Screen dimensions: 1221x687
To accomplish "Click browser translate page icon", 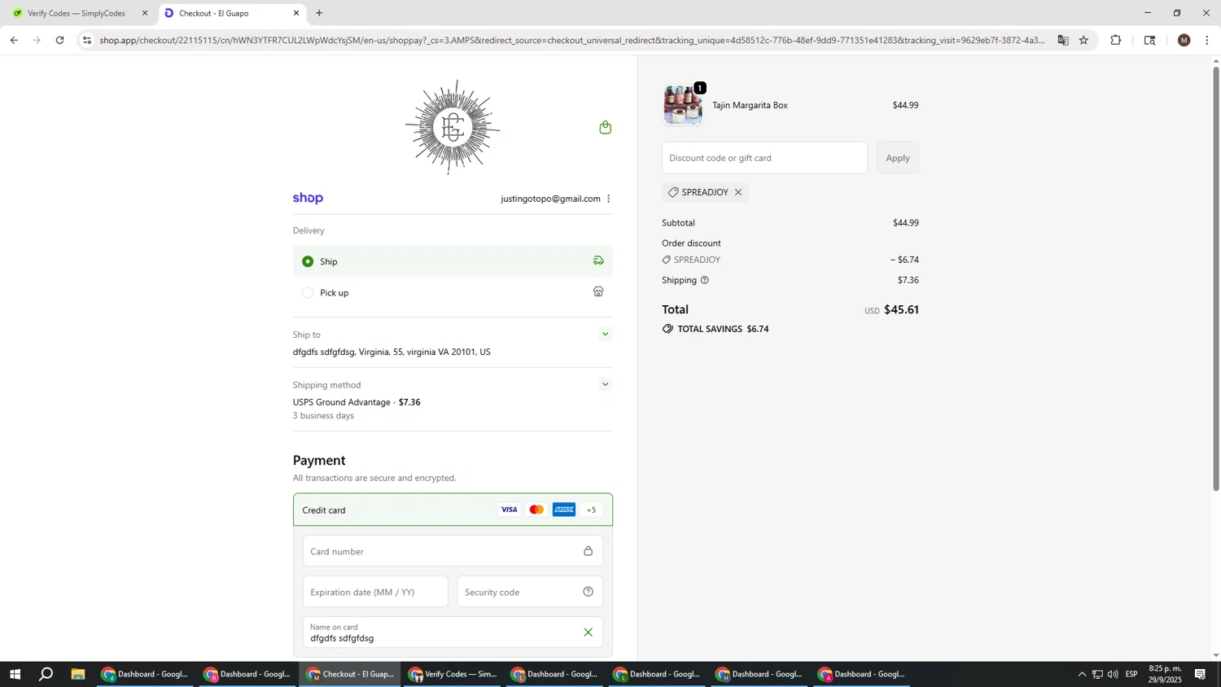I will (x=1063, y=40).
